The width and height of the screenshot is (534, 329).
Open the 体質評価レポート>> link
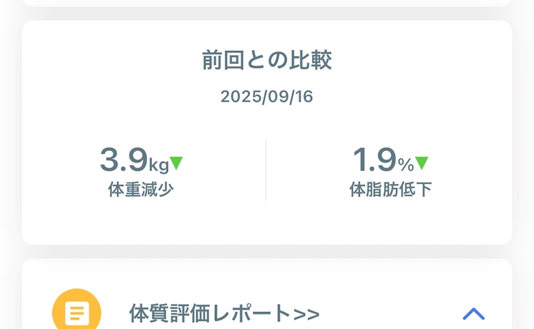[x=224, y=313]
